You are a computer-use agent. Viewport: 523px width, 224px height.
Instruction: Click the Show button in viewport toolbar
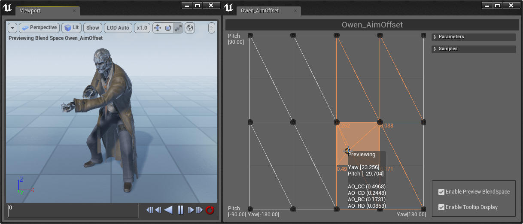92,28
